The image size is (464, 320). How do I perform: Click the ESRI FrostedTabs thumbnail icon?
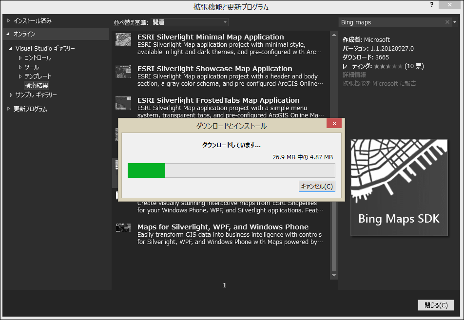coord(123,103)
